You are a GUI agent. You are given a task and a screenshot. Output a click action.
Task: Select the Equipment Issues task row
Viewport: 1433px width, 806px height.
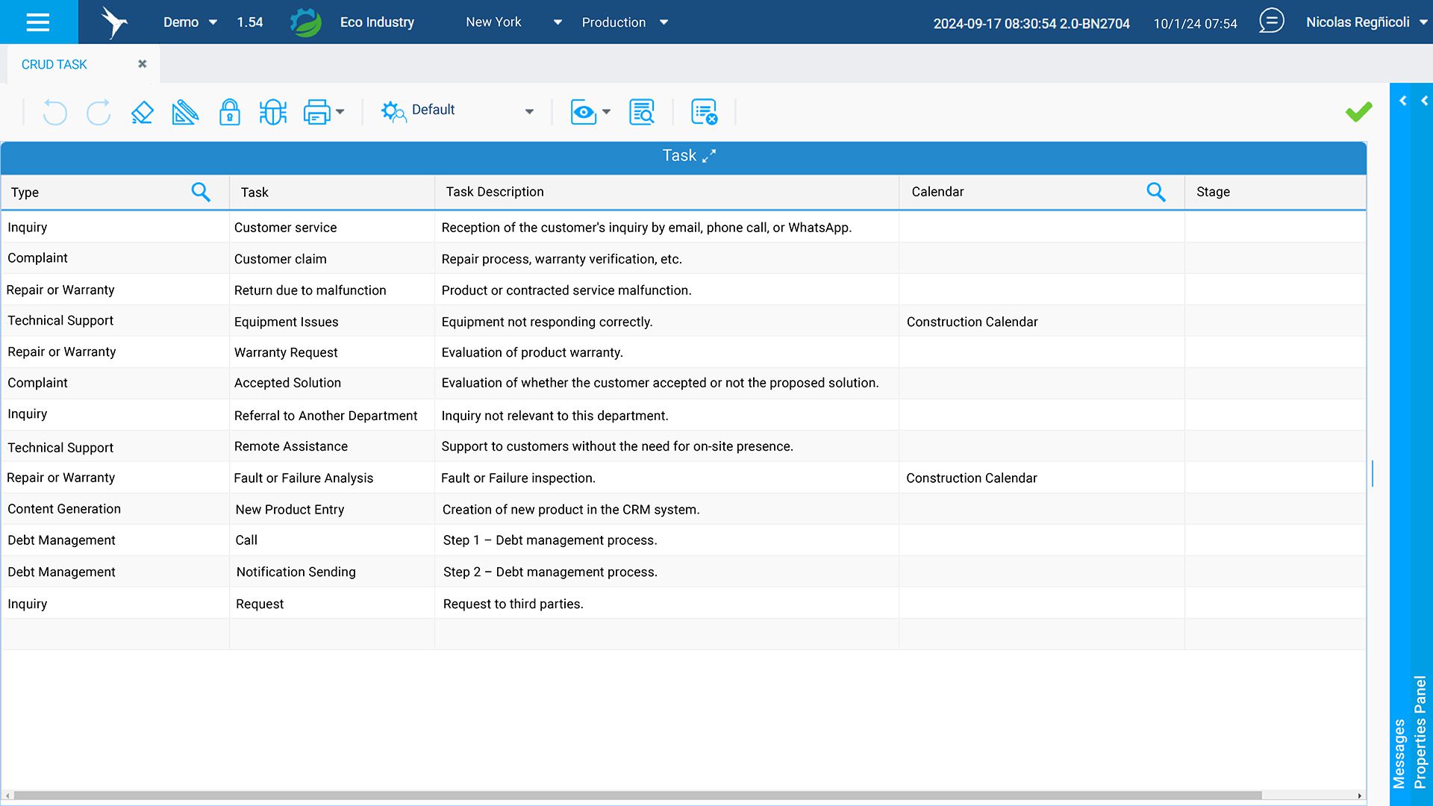pyautogui.click(x=286, y=322)
